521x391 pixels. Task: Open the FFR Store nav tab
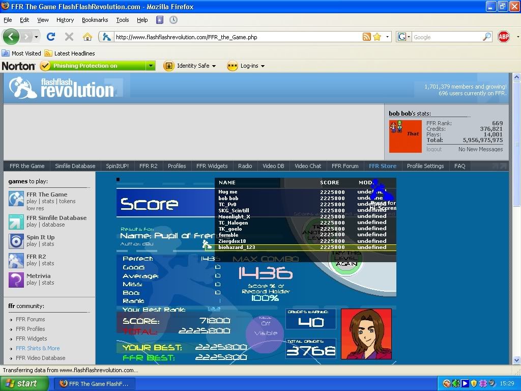382,166
